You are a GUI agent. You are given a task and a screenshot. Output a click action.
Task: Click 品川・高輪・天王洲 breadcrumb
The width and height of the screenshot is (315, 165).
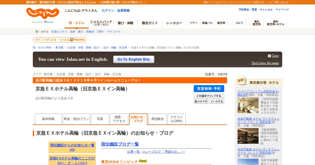[x=115, y=48]
